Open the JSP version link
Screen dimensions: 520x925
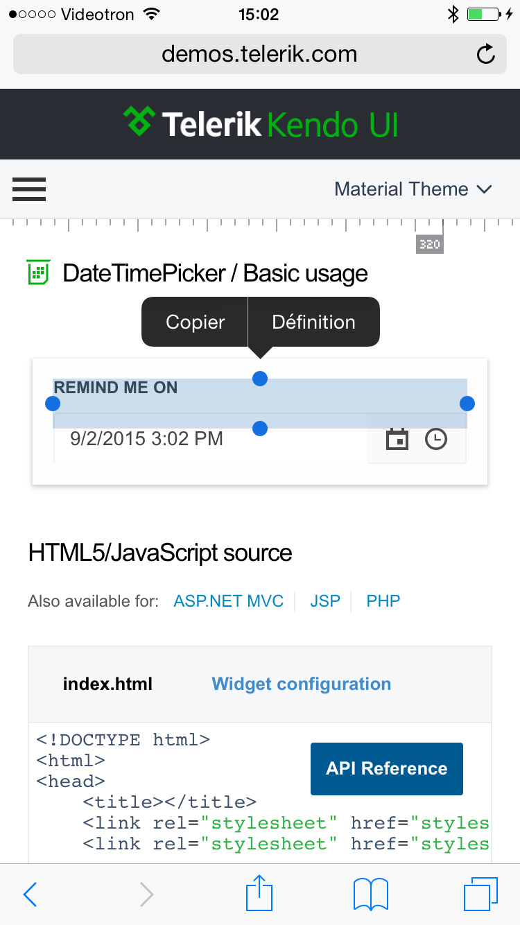tap(325, 601)
